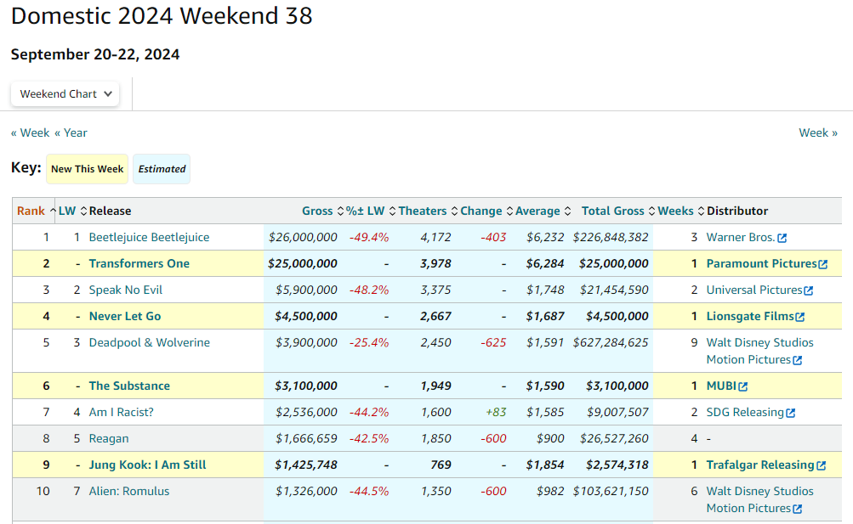The image size is (853, 524).
Task: Click external link icon beside Trafalgar Releasing
Action: pos(821,465)
